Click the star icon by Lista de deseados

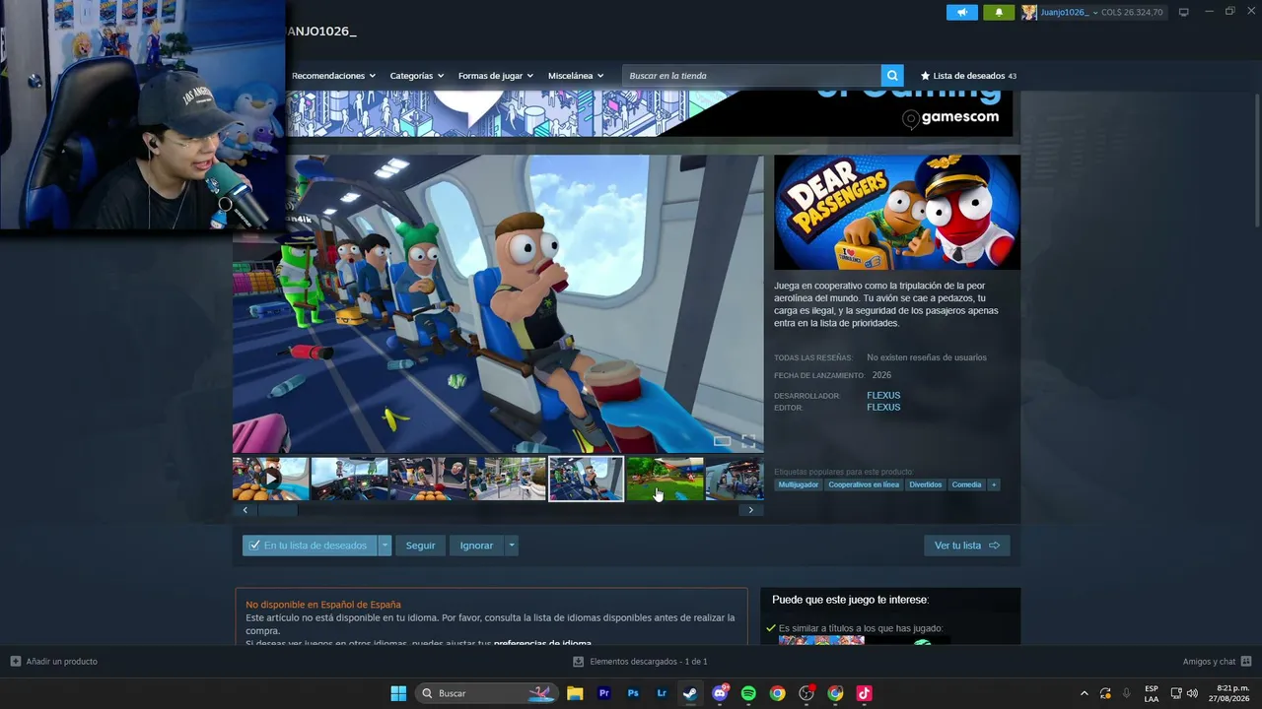pyautogui.click(x=925, y=76)
